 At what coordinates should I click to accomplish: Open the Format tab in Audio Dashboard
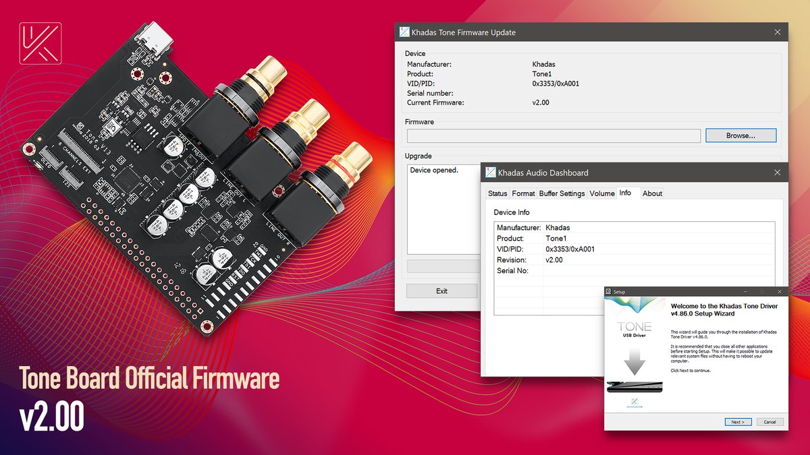[x=523, y=193]
